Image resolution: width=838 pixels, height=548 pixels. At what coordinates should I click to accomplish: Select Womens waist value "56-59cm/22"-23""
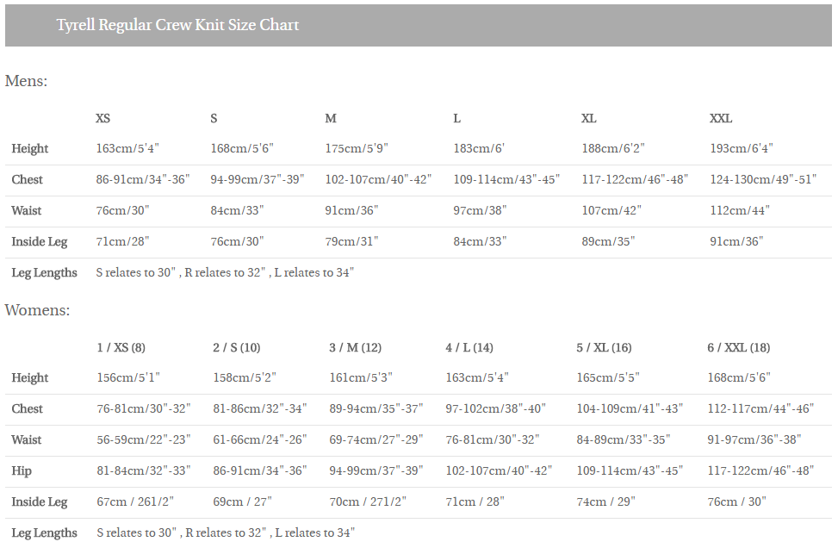coord(143,439)
